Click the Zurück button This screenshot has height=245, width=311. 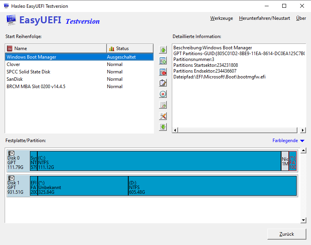point(287,234)
